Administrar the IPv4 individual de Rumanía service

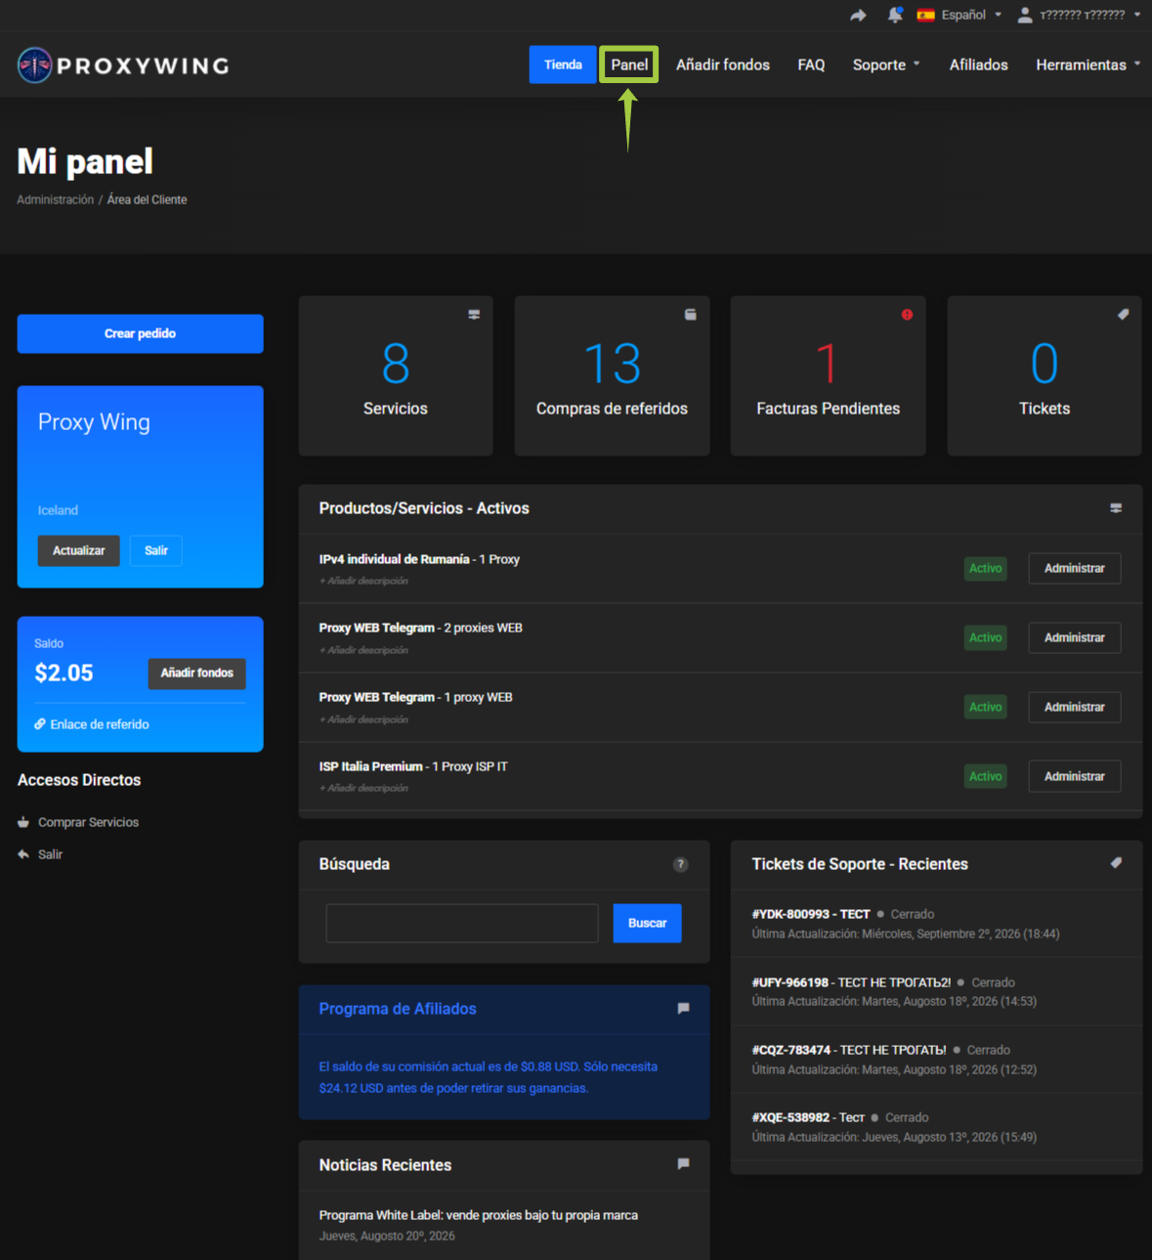[x=1074, y=568]
